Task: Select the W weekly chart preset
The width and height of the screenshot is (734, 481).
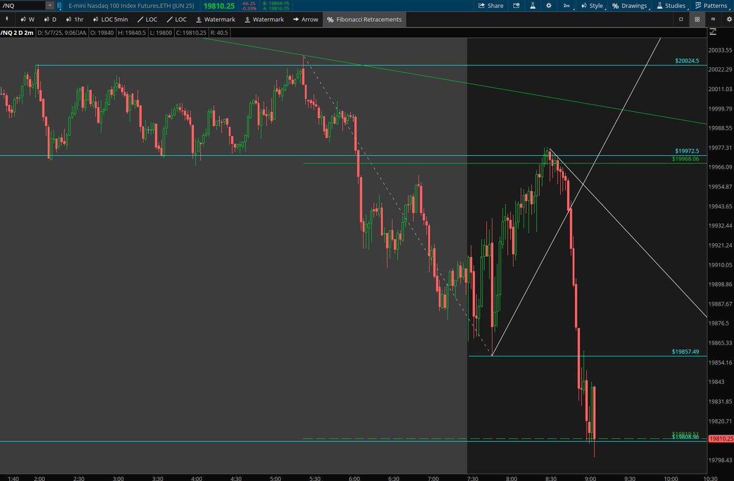Action: (28, 20)
